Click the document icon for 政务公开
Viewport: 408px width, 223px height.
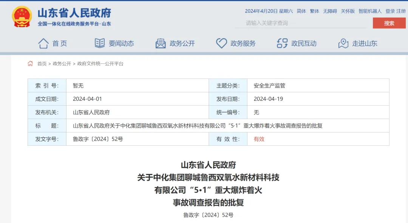161,43
